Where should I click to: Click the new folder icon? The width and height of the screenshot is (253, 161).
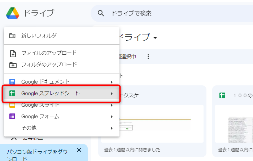click(12, 36)
